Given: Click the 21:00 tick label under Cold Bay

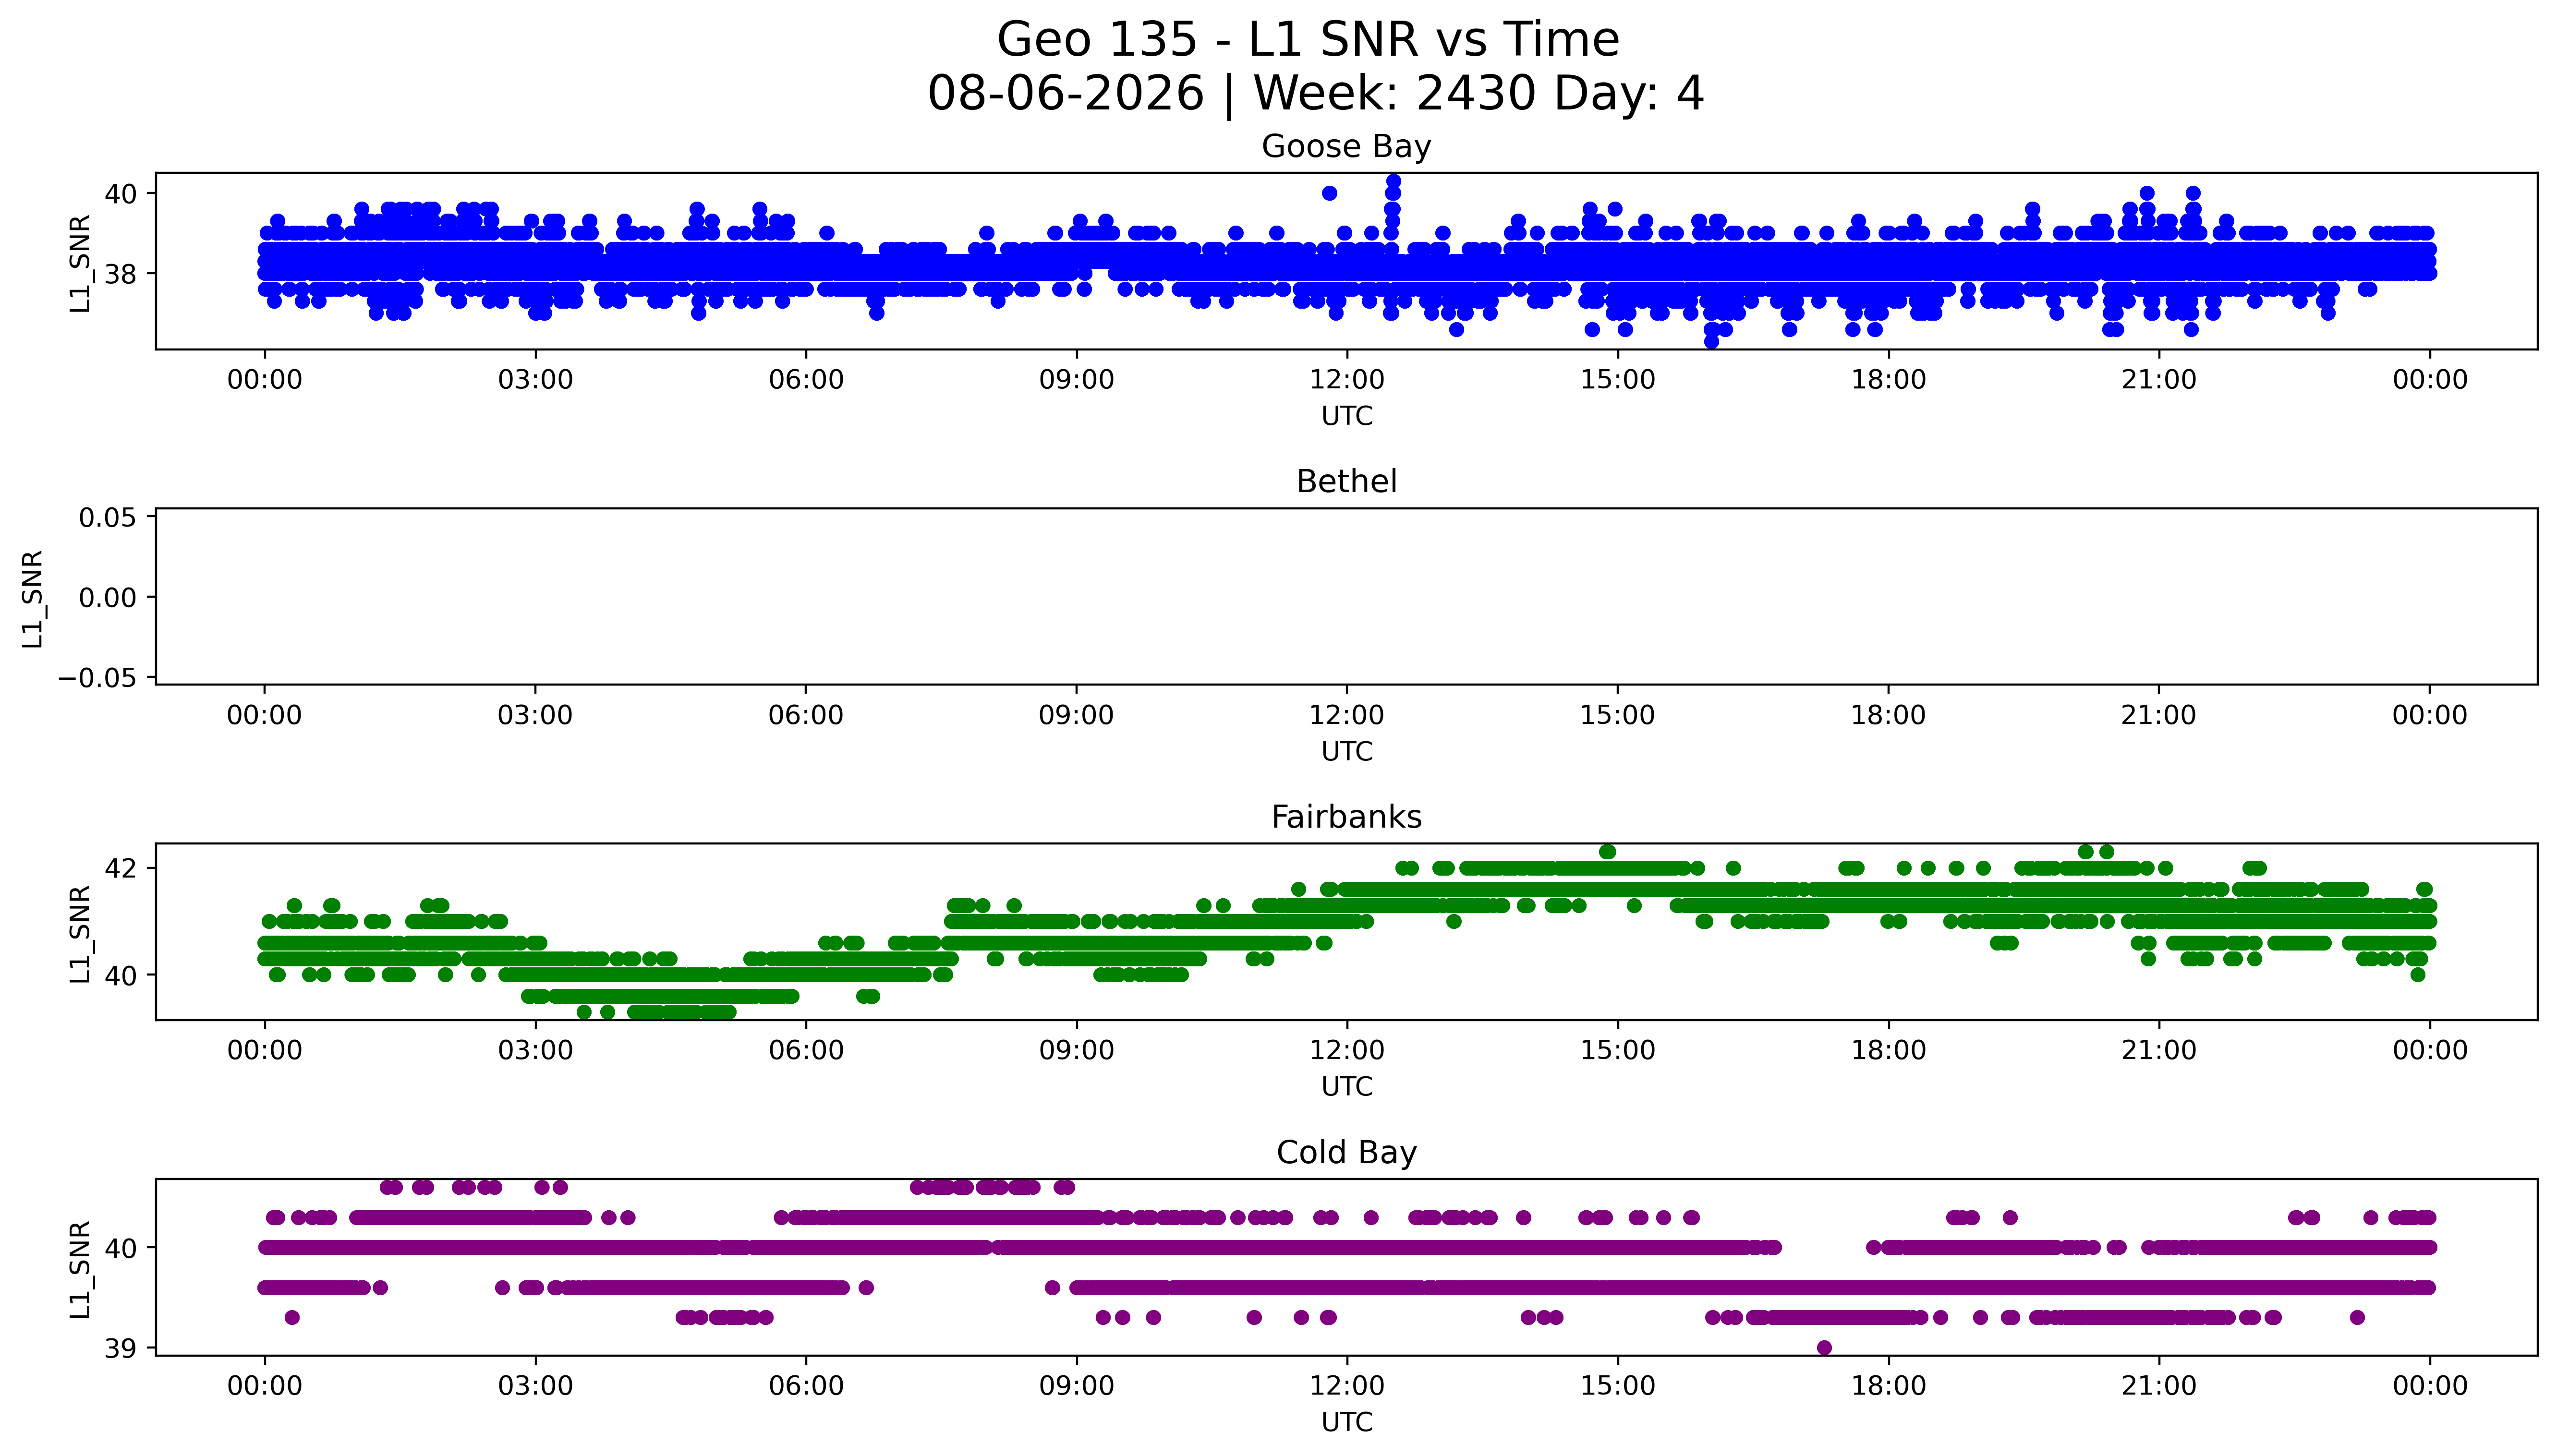Looking at the screenshot, I should [x=2159, y=1386].
